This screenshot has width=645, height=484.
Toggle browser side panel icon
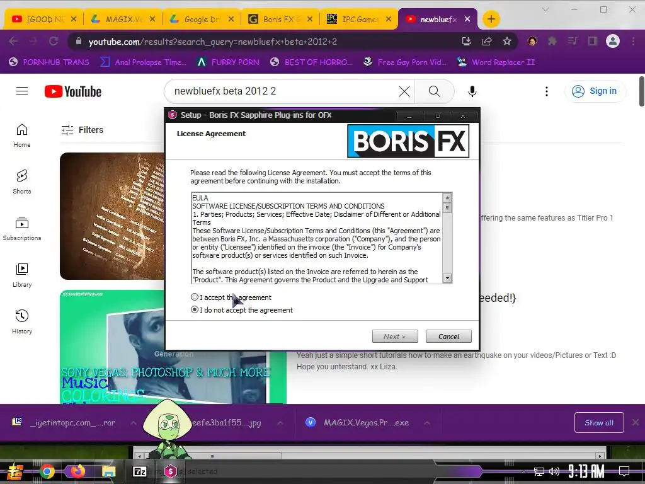(592, 41)
